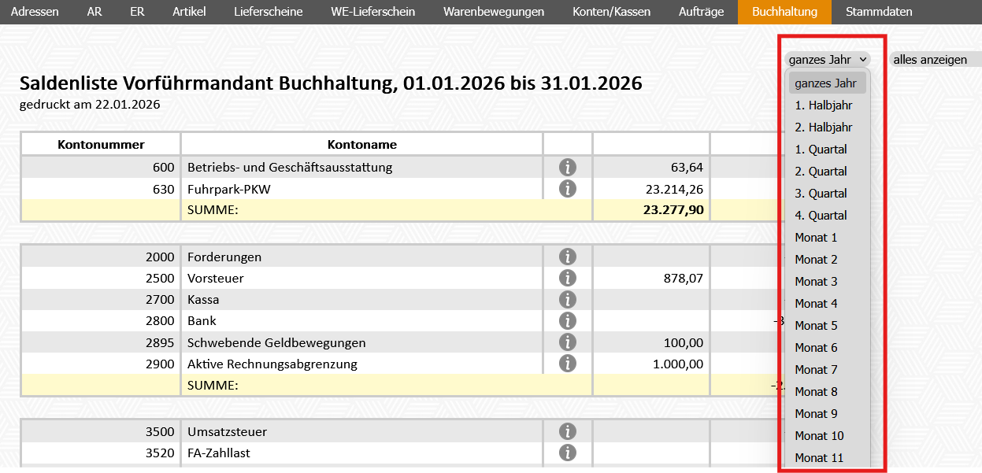Choose 3. Quartal in the dropdown list
The width and height of the screenshot is (982, 473).
[821, 194]
